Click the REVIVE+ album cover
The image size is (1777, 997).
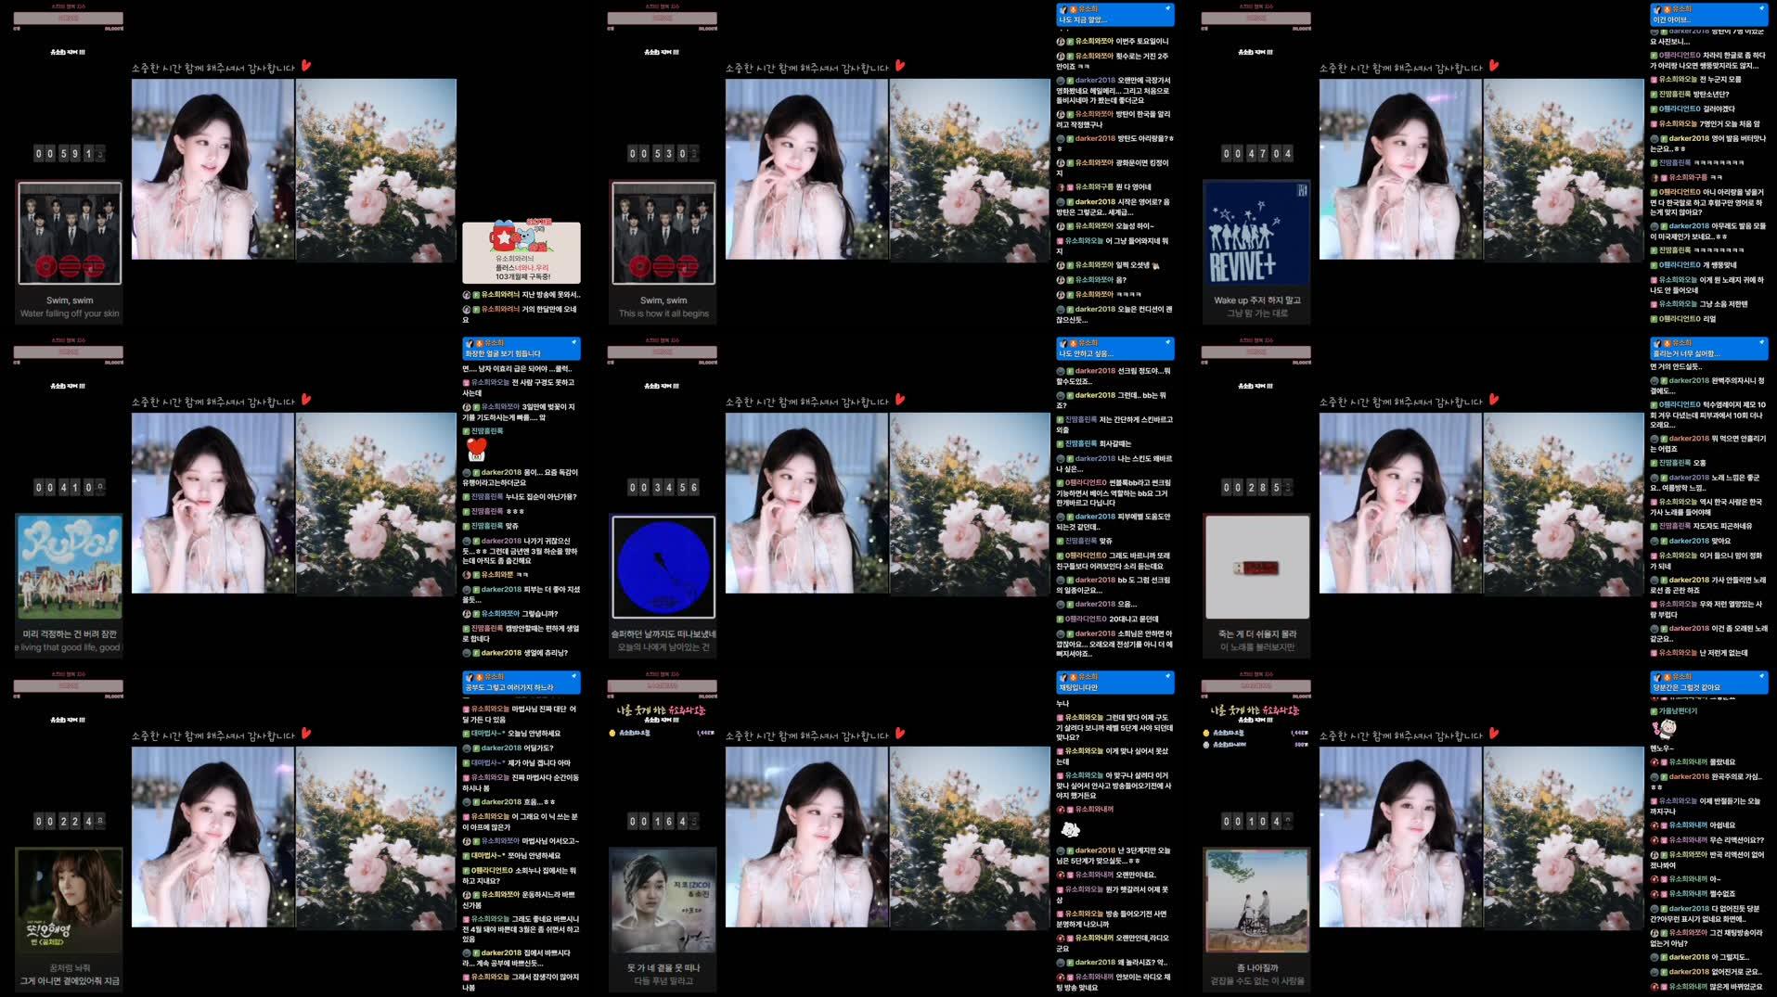pyautogui.click(x=1256, y=232)
